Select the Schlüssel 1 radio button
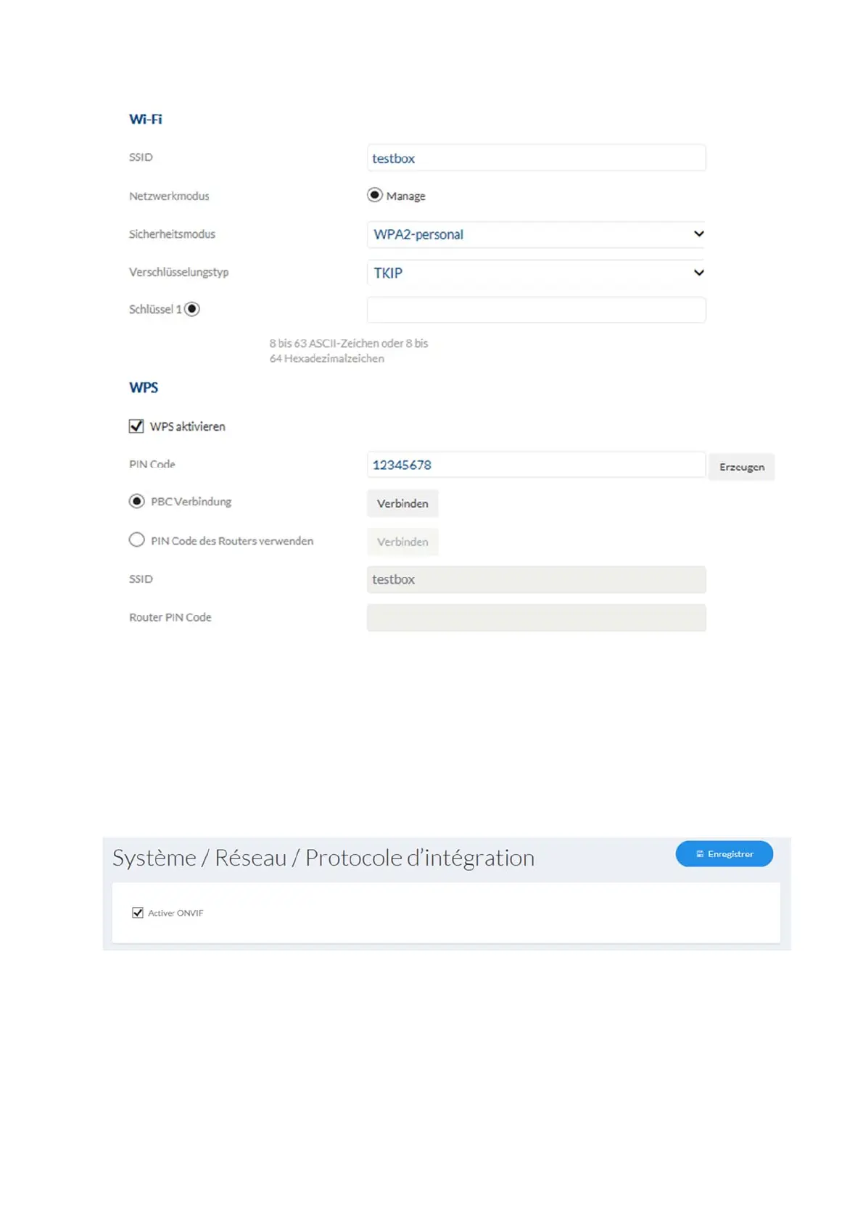Screen dimensions: 863x1221 coord(192,309)
